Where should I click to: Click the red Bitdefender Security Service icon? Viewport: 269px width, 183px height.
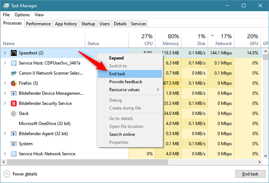pos(14,104)
